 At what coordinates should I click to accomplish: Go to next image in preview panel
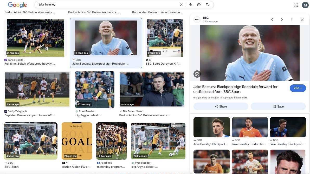pos(282,19)
